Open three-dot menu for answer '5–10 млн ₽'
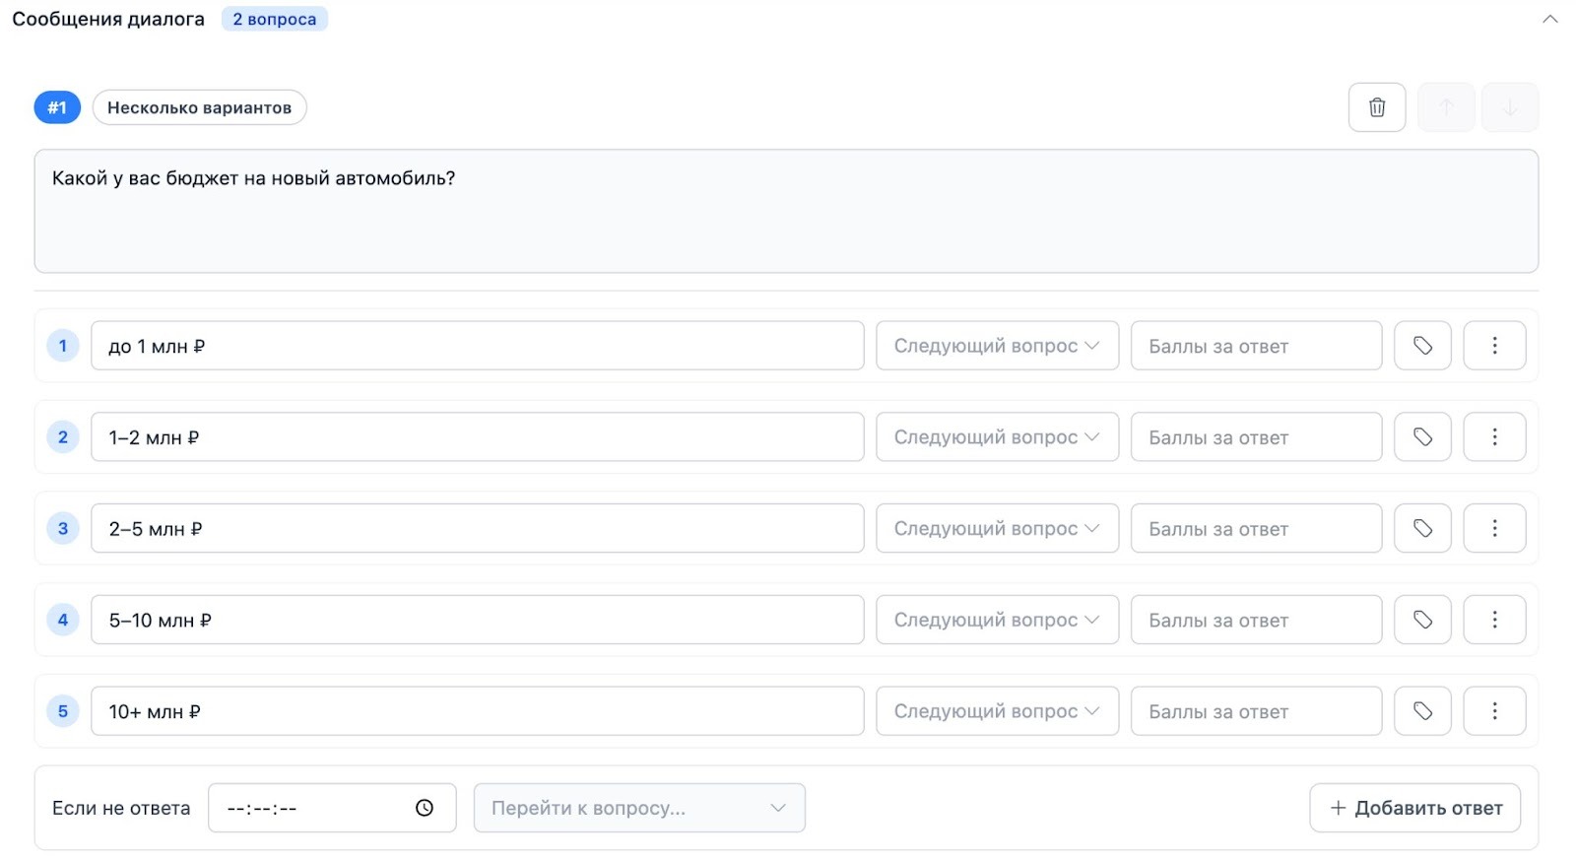Image resolution: width=1576 pixels, height=860 pixels. point(1493,620)
